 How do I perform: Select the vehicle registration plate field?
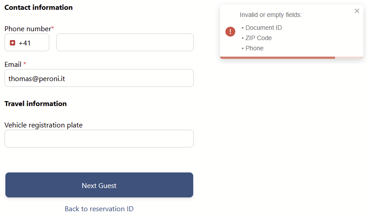tap(99, 139)
